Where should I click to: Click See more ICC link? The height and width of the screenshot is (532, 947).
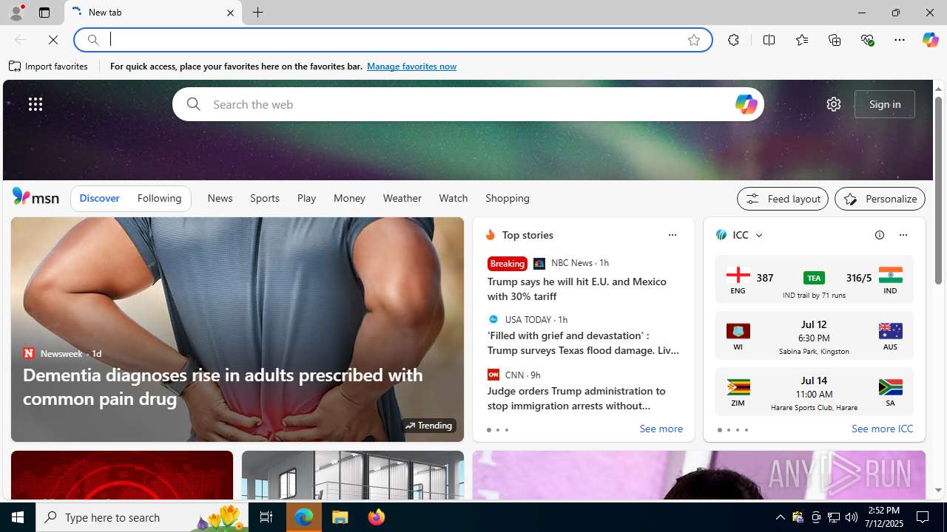pos(882,429)
